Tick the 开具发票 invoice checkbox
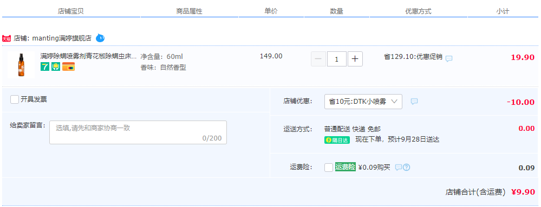Screen dimensions: 541x207 15,99
